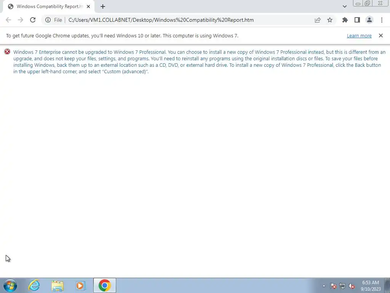This screenshot has height=293, width=390.
Task: Toggle the side panel icon
Action: click(x=357, y=20)
